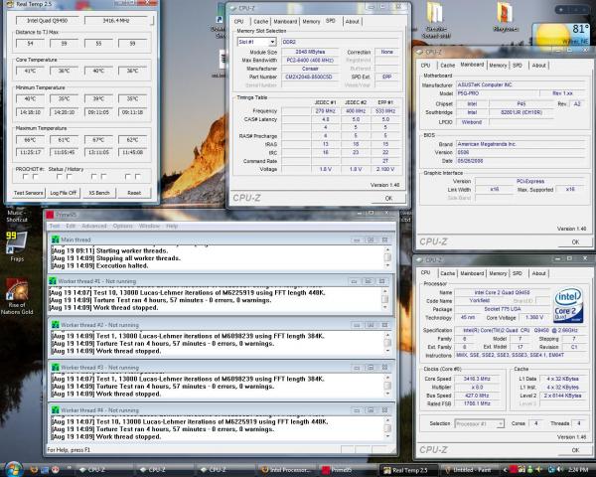Open the Advanced menu in Prime95
Screen dimensions: 596x477
tap(94, 226)
